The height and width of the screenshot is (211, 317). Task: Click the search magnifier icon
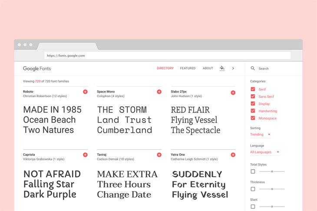tap(253, 68)
